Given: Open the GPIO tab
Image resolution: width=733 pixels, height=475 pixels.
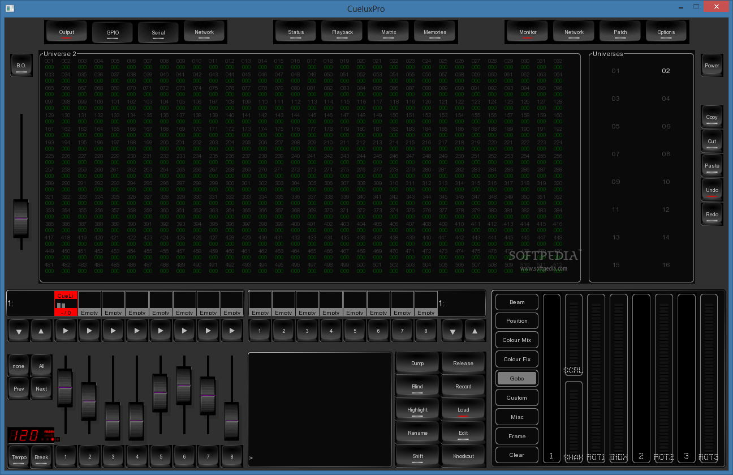Looking at the screenshot, I should 113,32.
